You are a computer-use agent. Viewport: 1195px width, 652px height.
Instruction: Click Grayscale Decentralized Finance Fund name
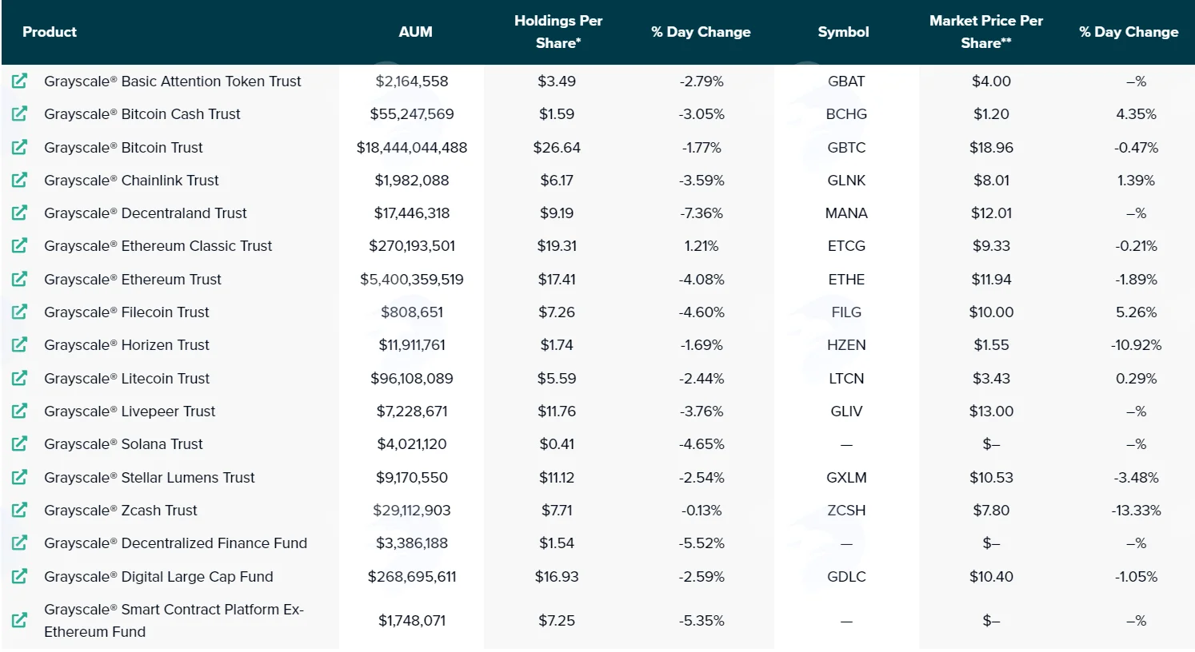point(176,543)
